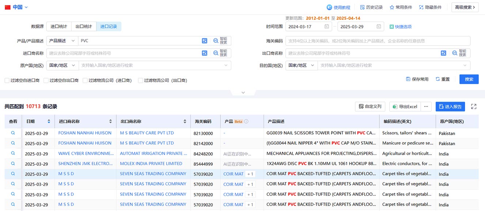Check 过滤物流公司（进口商）
Image resolution: width=485 pixels, height=211 pixels.
tap(85, 80)
